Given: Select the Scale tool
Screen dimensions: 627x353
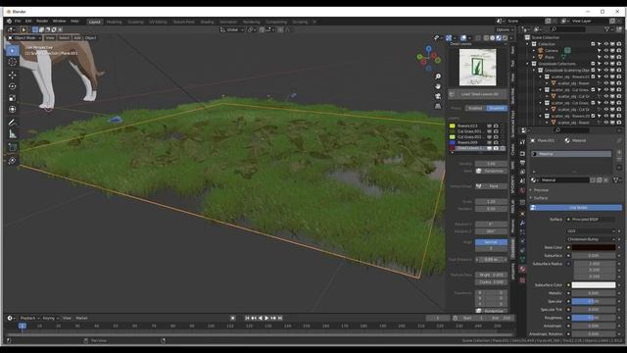Looking at the screenshot, I should tap(13, 98).
